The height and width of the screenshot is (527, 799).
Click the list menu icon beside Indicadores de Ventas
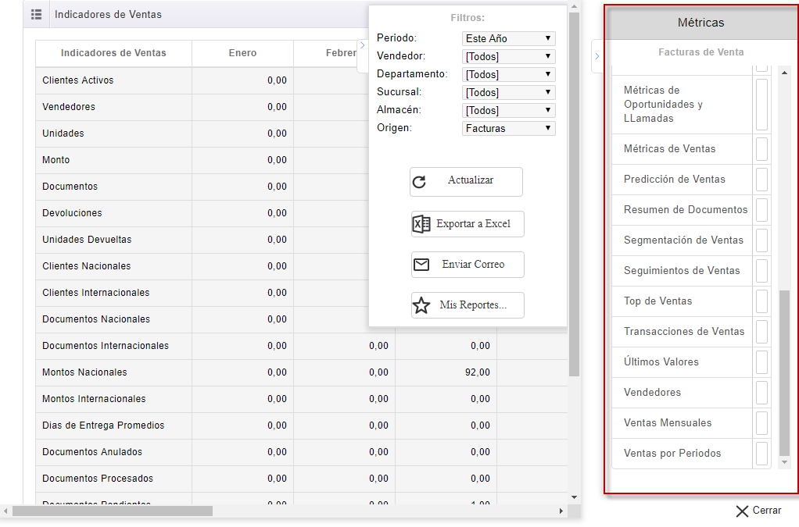coord(36,15)
